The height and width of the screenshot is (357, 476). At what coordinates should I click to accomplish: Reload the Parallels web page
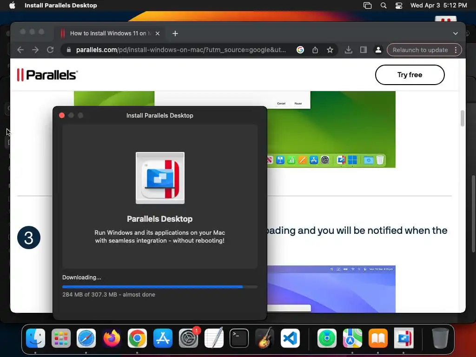point(50,50)
